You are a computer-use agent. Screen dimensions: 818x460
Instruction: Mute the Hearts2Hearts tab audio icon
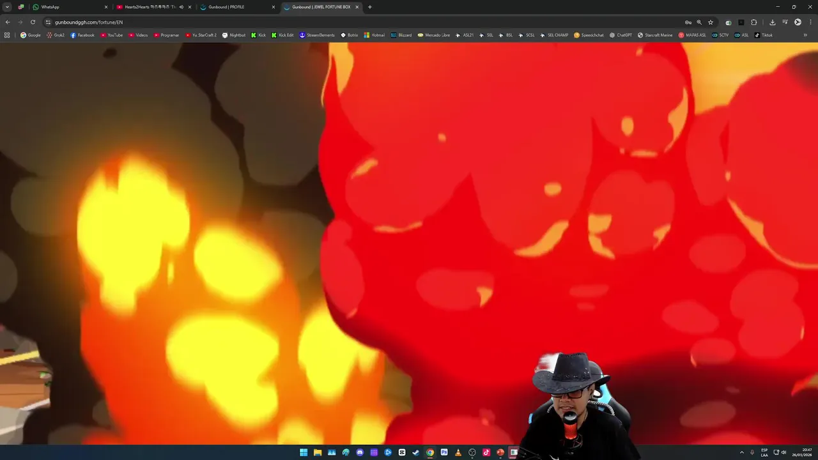tap(181, 7)
